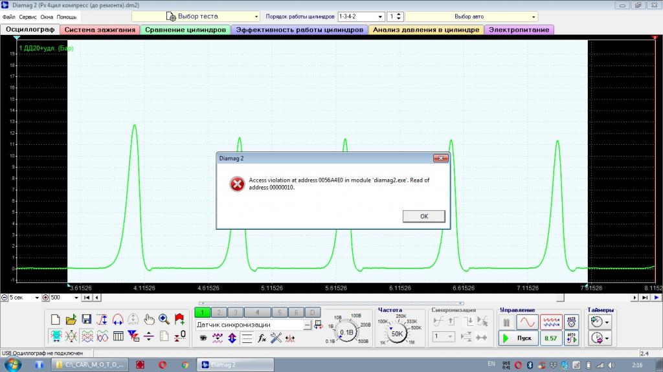The height and width of the screenshot is (372, 663).
Task: Switch to Анализ давления в цилиндре tab
Action: 426,30
